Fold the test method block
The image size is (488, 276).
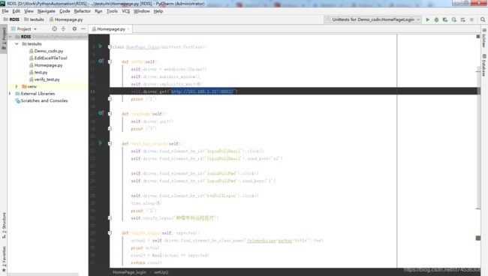(x=110, y=143)
